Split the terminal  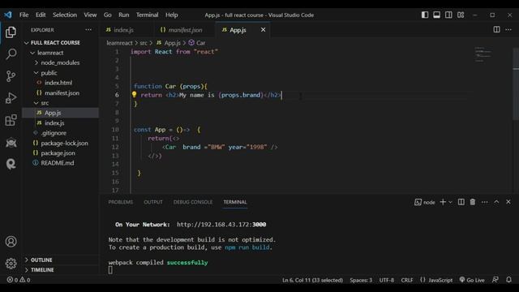(461, 202)
